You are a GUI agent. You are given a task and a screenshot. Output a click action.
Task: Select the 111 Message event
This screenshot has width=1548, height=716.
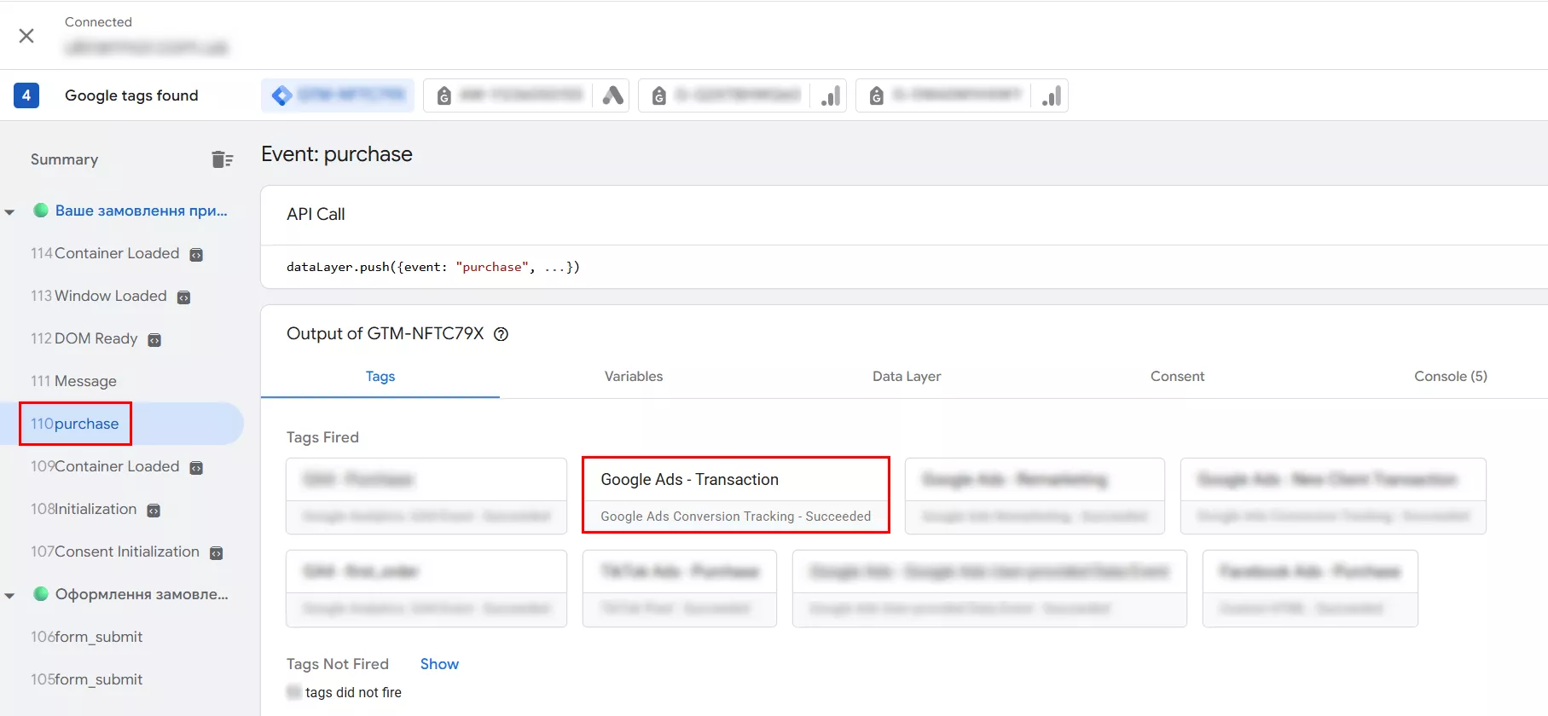tap(74, 381)
